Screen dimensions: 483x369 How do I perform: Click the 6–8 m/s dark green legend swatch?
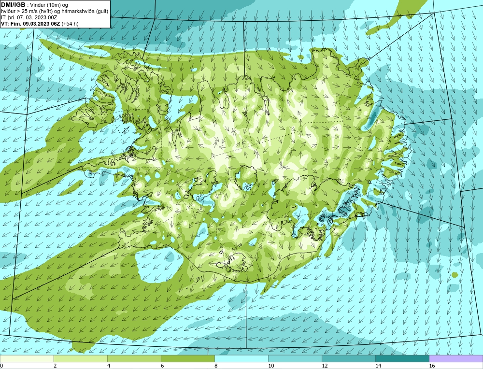187,358
